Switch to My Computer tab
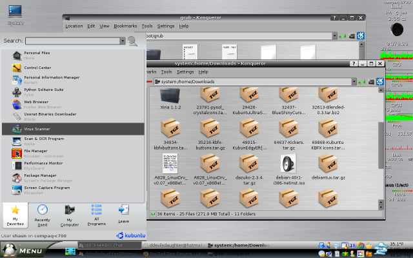This screenshot has height=258, width=413. coord(70,215)
